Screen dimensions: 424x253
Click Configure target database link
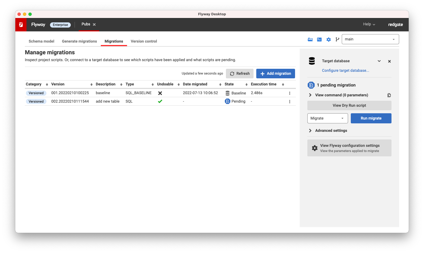pos(345,71)
